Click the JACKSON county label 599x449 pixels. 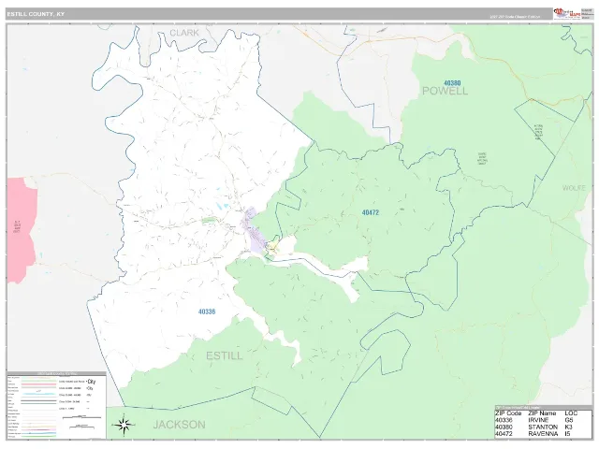[179, 425]
